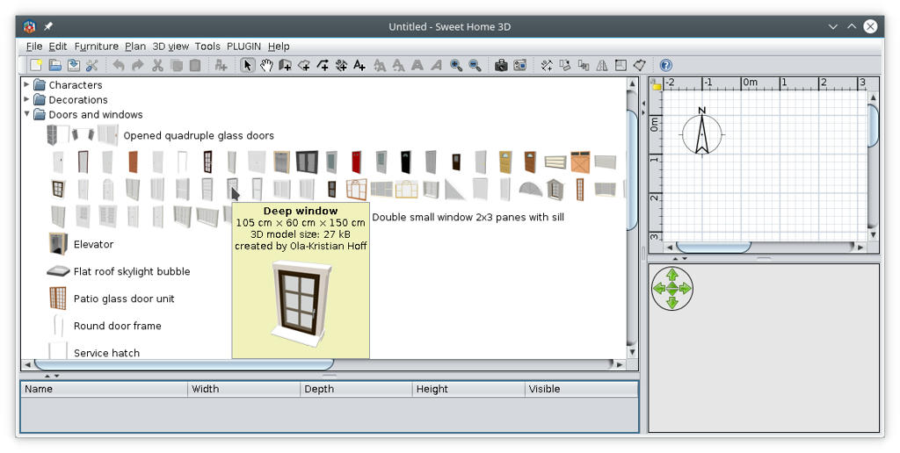Click the Cut scissors icon

tap(157, 65)
